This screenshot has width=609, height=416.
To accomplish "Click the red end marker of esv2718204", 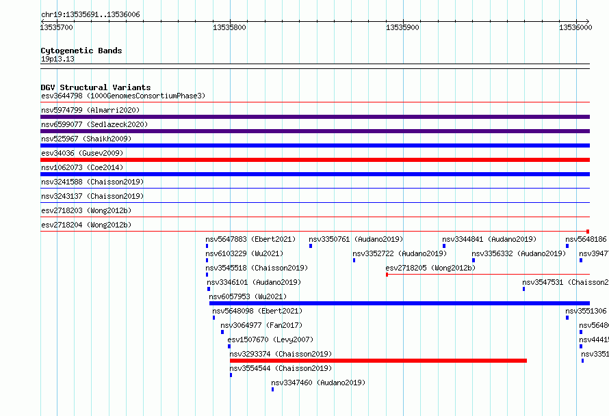I will pos(588,232).
